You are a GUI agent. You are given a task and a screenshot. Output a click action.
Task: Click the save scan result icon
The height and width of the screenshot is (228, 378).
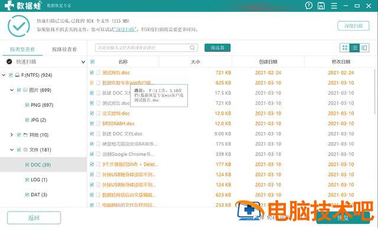[x=321, y=5]
